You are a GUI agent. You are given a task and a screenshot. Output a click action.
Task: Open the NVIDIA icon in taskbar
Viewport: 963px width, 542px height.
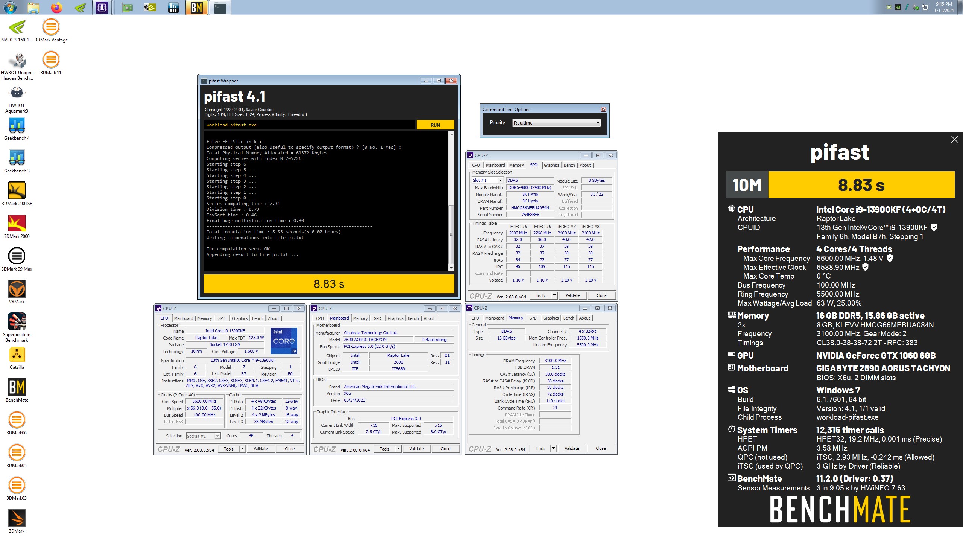click(150, 7)
